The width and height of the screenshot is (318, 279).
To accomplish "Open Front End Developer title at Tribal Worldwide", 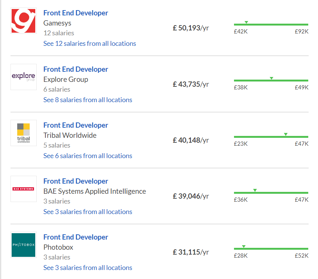I will coord(76,125).
